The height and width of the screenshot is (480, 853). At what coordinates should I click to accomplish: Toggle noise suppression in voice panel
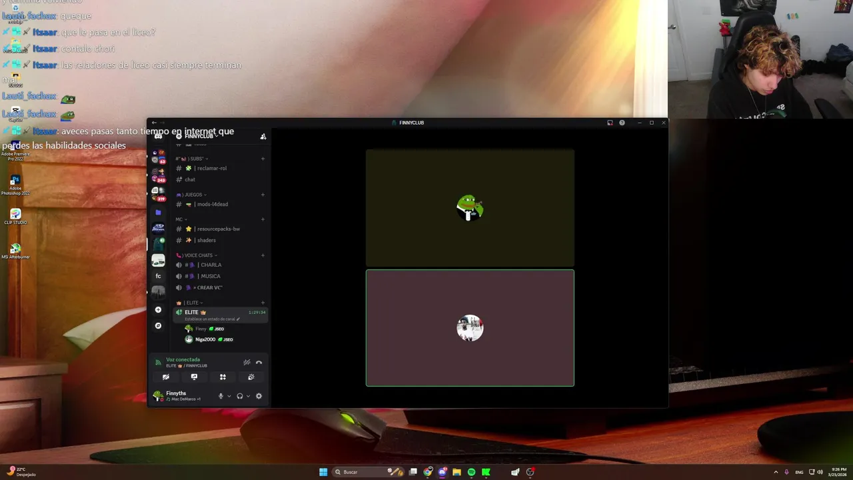point(247,363)
